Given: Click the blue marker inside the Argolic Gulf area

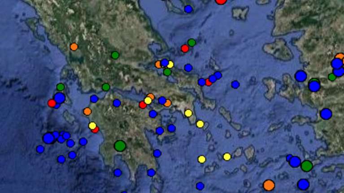Looking at the screenshot, I should (x=160, y=131).
